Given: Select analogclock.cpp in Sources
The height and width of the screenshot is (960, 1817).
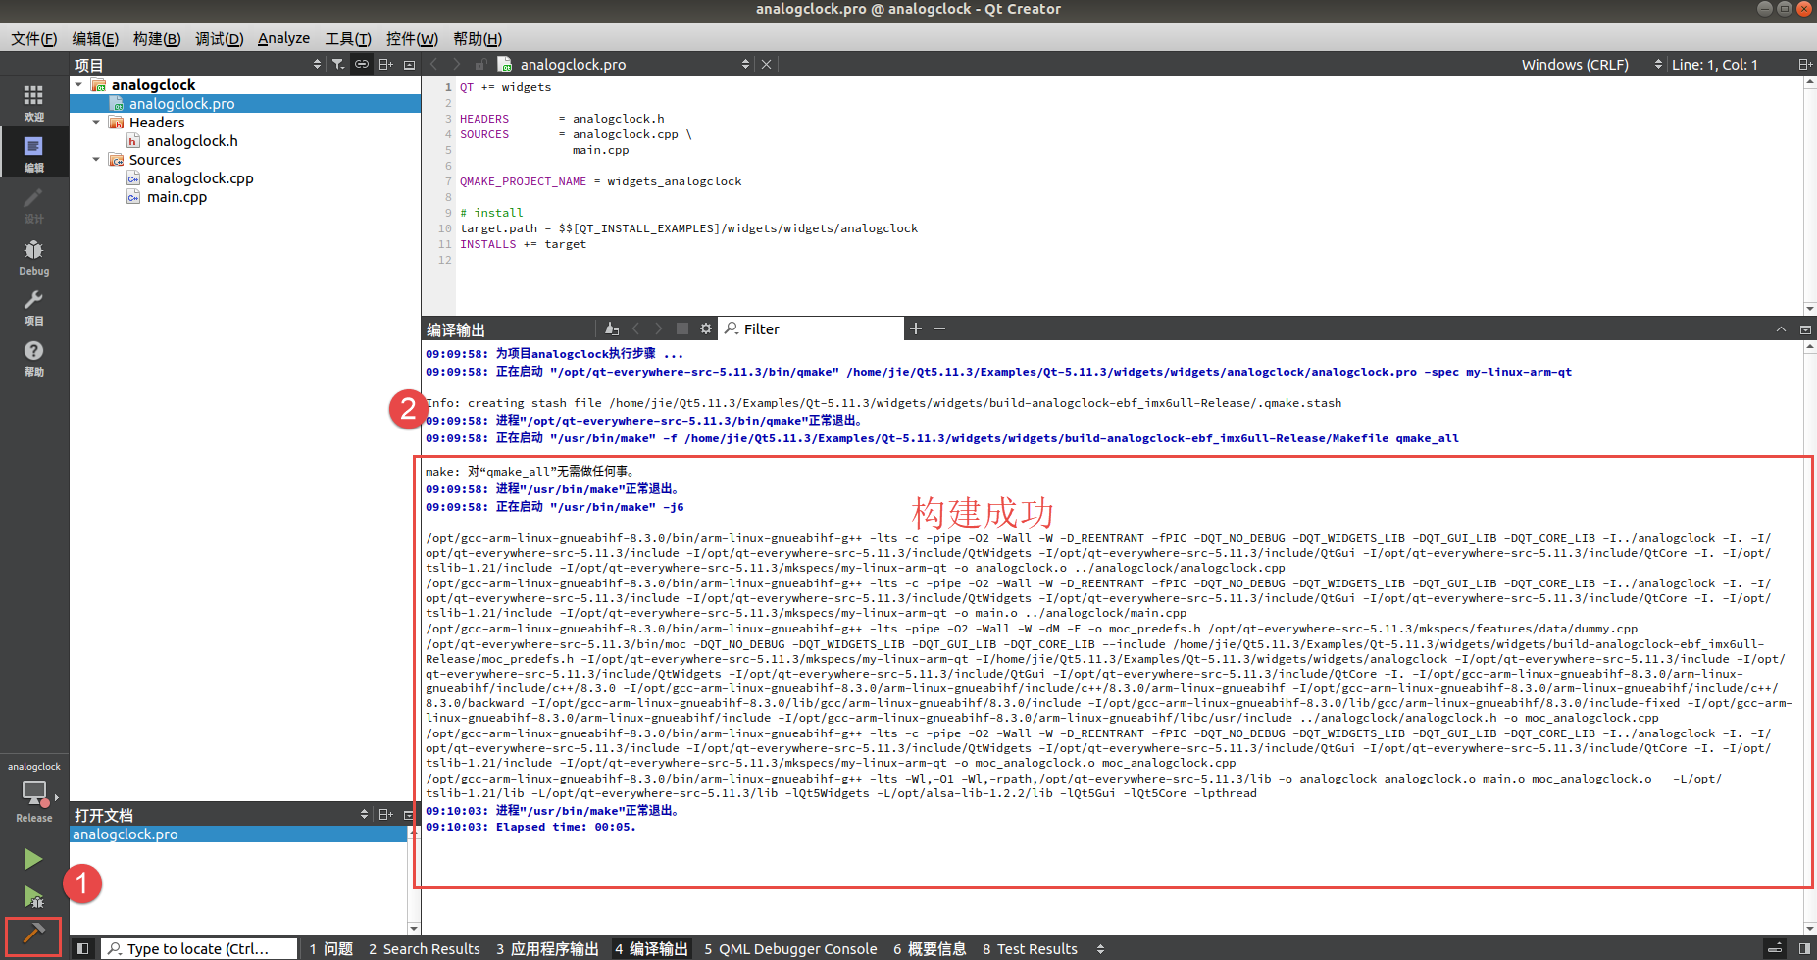Looking at the screenshot, I should tap(200, 178).
